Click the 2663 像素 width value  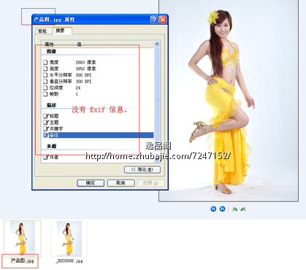85,62
